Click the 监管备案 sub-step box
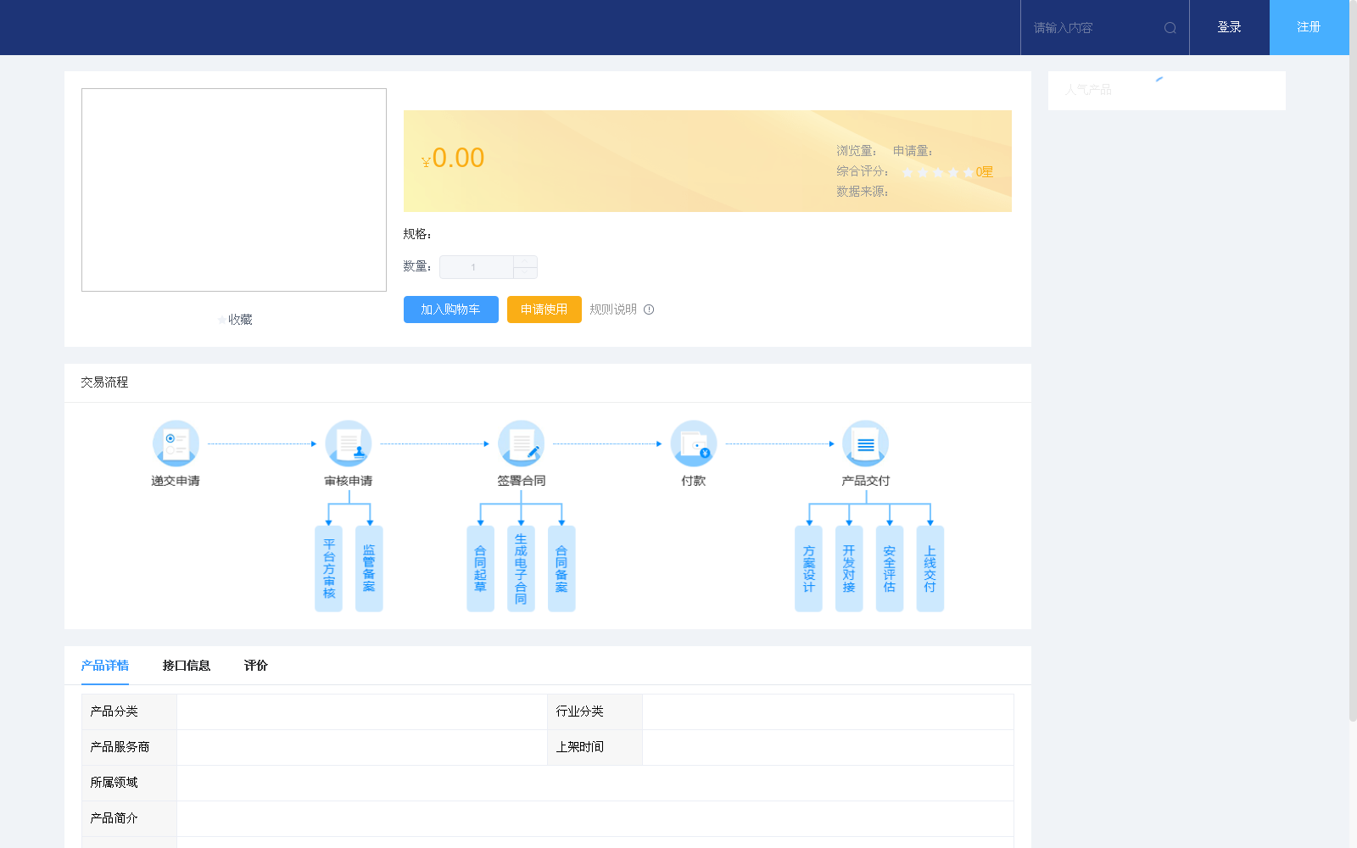1357x848 pixels. [369, 568]
